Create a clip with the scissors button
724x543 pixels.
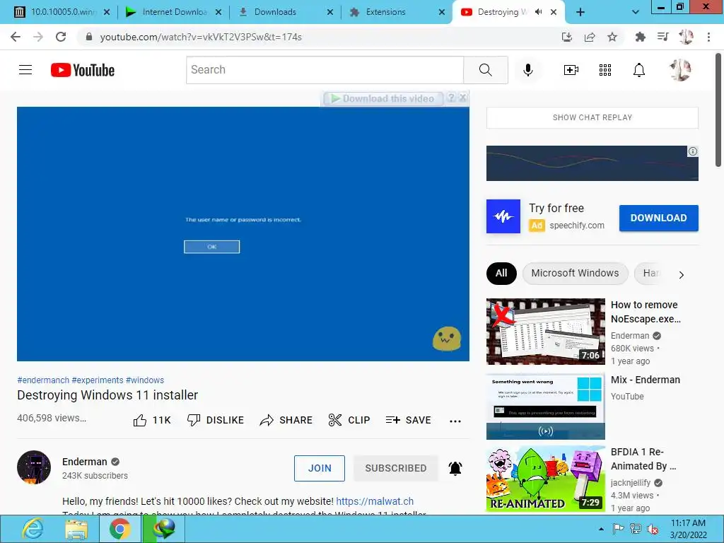pyautogui.click(x=349, y=420)
